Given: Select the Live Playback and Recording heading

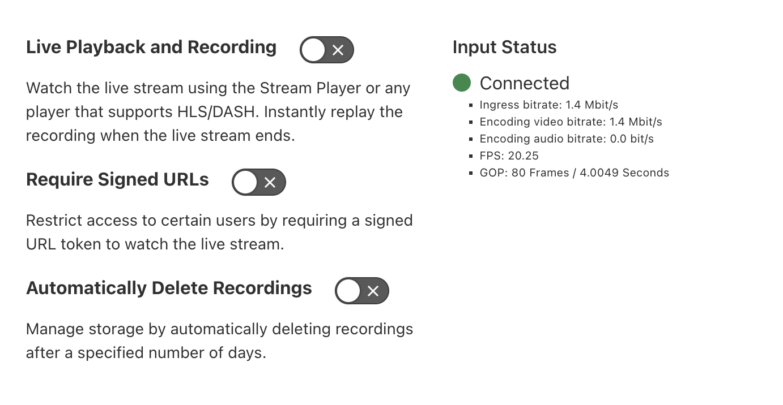Looking at the screenshot, I should [x=151, y=47].
